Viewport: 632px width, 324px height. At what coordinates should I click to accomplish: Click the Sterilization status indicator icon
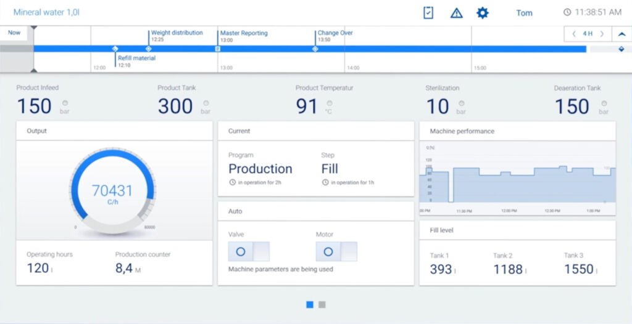point(462,103)
